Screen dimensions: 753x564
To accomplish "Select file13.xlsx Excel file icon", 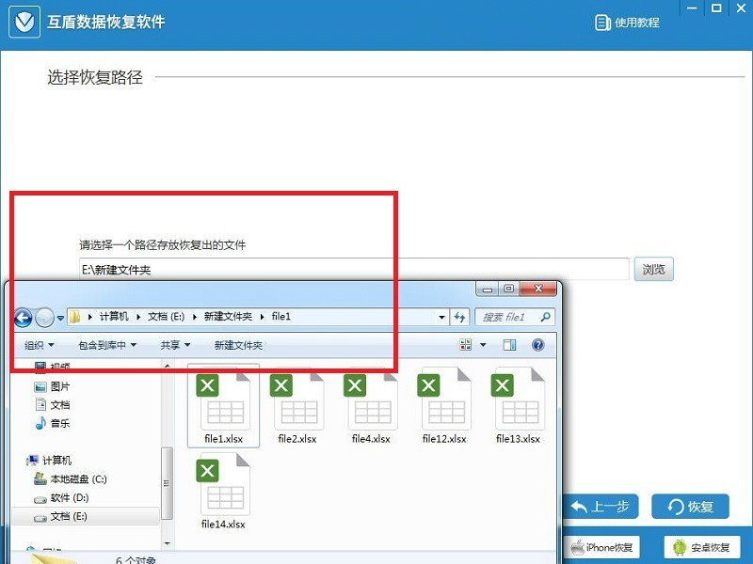I will (519, 406).
